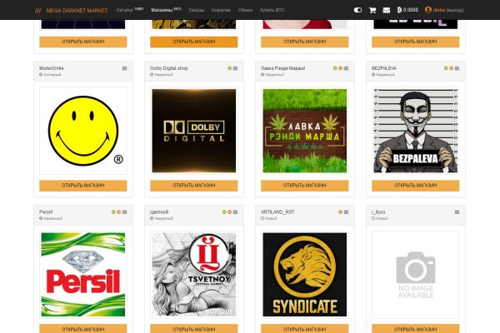Click the user avatar icon
This screenshot has width=500, height=333.
coord(428,10)
